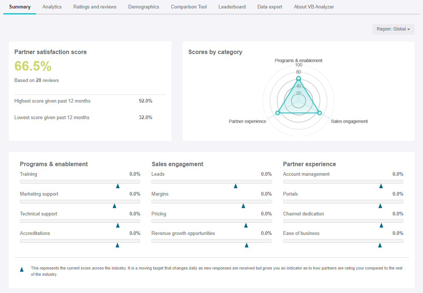Open the Ratings and reviews tab
This screenshot has width=423, height=293.
click(95, 7)
